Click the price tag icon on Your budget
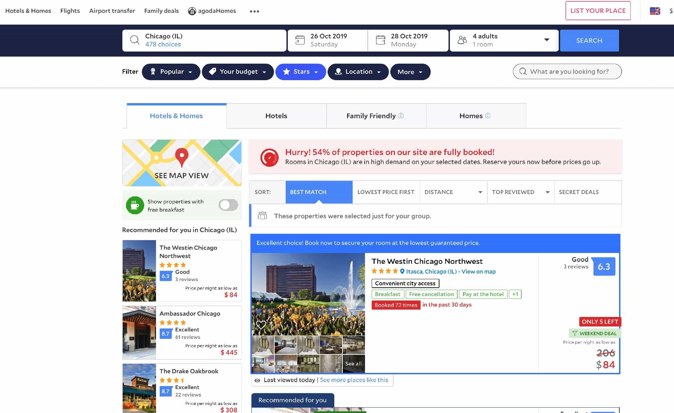674x413 pixels. coord(212,71)
